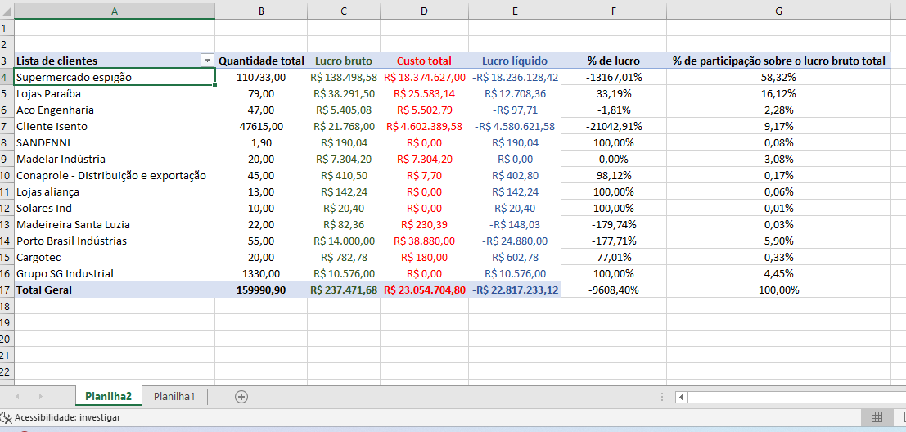Select column F header
Viewport: 906px width, 432px height.
614,11
